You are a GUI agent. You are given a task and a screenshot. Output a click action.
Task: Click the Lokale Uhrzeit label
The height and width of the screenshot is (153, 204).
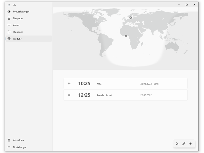[105, 95]
